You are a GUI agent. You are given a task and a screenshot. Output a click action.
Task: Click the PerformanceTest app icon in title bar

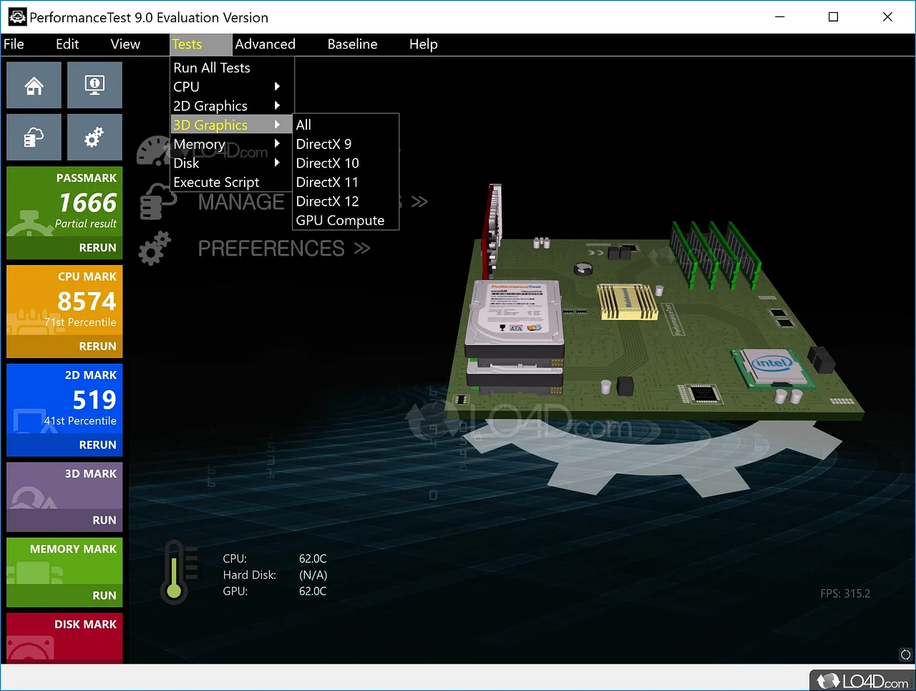pos(16,17)
